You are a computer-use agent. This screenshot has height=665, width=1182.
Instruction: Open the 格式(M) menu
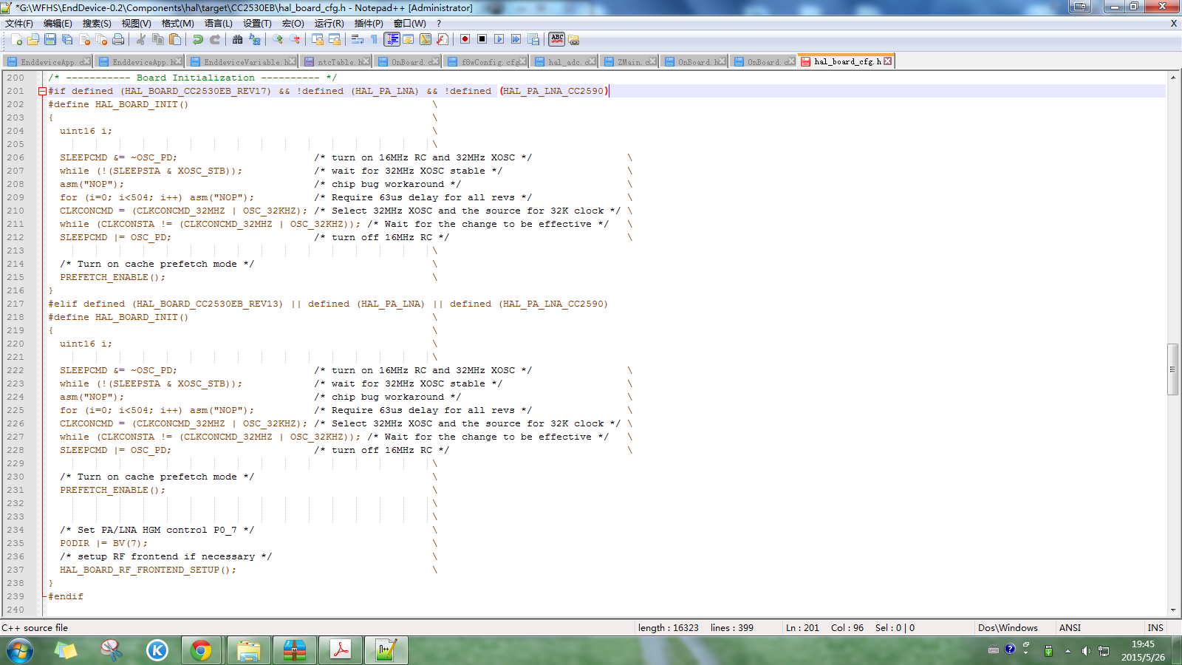click(178, 23)
